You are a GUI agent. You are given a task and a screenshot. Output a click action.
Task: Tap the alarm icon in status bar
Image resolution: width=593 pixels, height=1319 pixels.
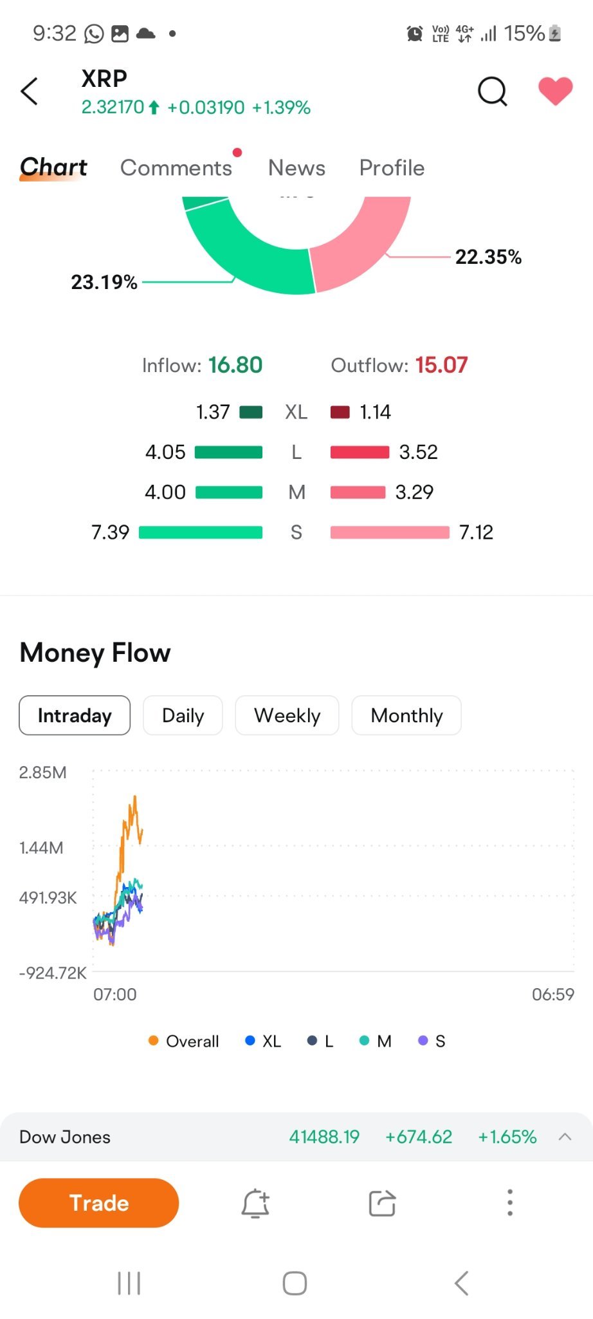(415, 33)
